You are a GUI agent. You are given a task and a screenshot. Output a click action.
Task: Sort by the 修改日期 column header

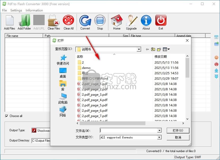tap(169, 56)
